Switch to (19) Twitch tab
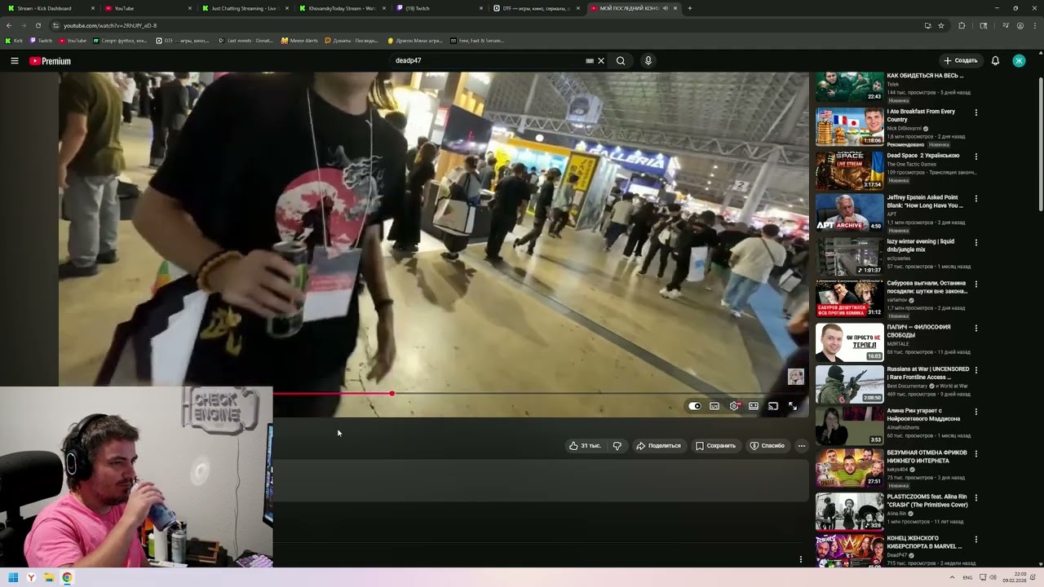The width and height of the screenshot is (1044, 587). coord(438,8)
